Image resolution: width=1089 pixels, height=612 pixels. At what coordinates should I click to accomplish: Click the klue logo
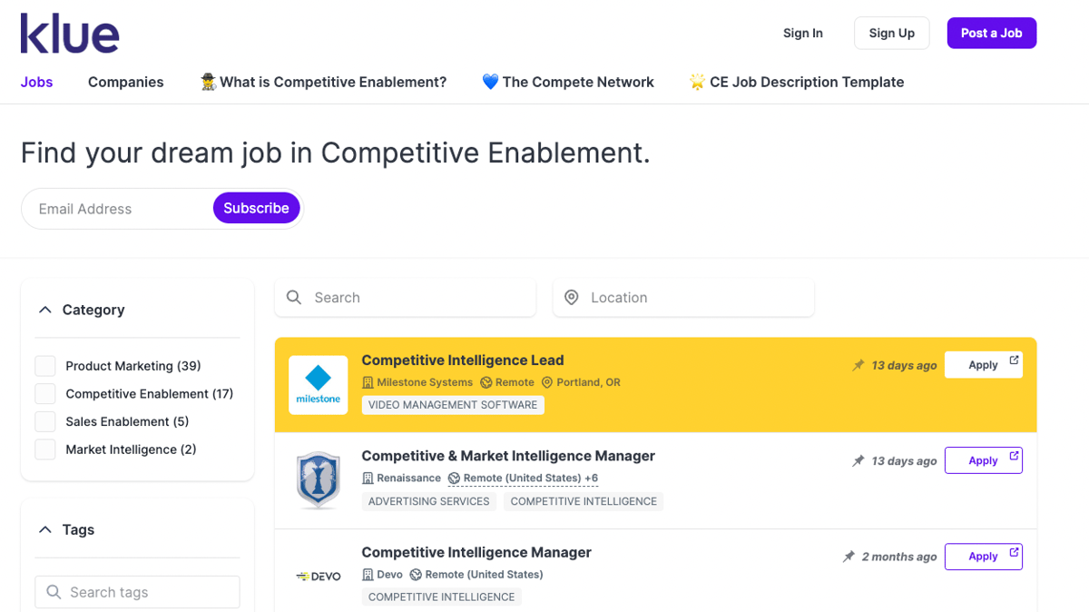(70, 33)
